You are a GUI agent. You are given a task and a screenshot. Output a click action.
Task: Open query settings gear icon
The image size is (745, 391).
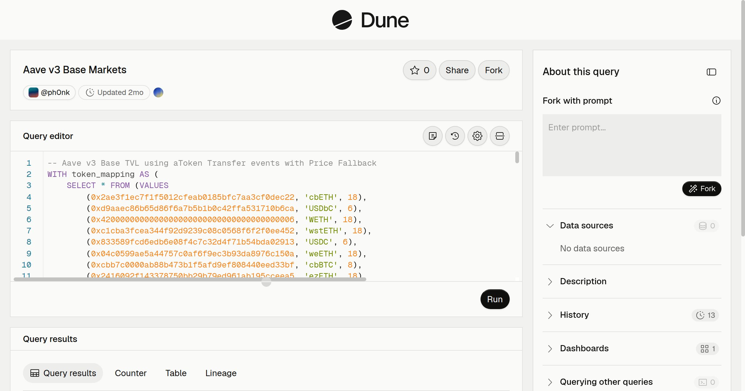click(477, 136)
